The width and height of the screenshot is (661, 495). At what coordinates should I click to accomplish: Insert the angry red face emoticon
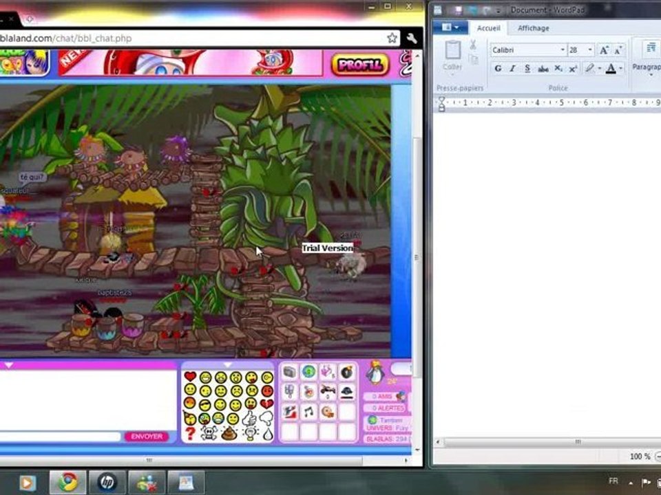click(267, 390)
